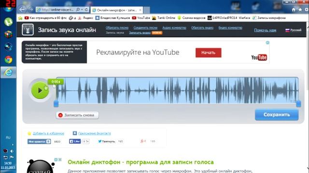This screenshot has height=173, width=309.
Task: Click the browser Home icon
Action: (x=294, y=10)
